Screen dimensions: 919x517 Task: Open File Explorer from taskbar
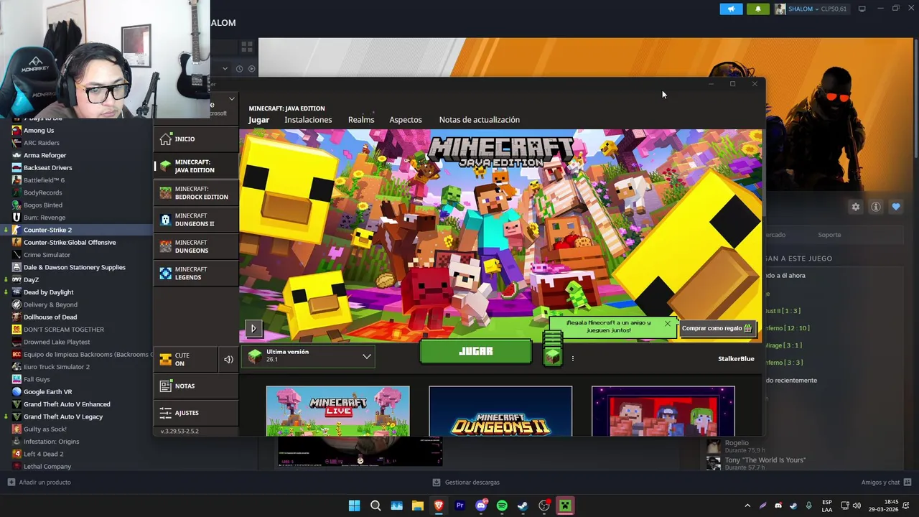pos(417,506)
